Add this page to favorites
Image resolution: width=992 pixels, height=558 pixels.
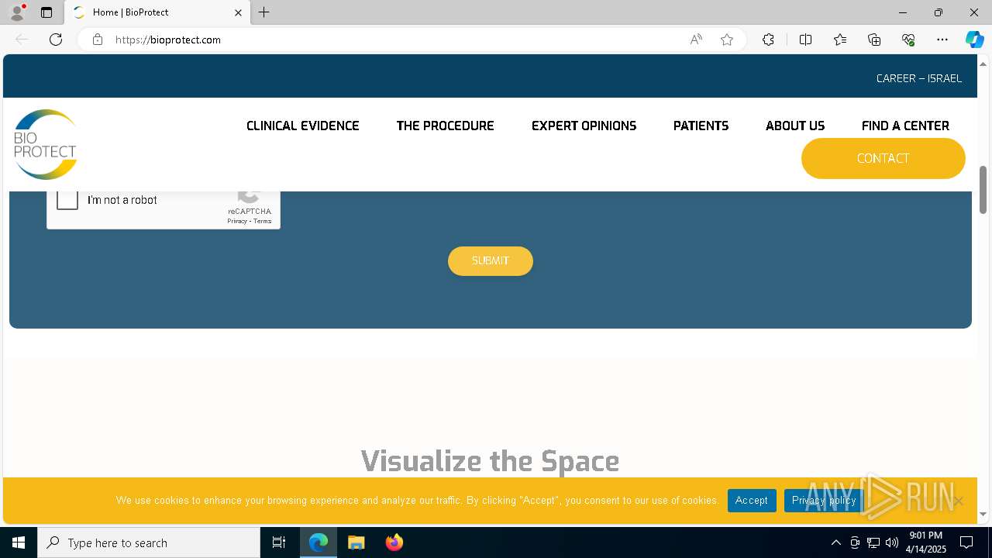pyautogui.click(x=727, y=40)
